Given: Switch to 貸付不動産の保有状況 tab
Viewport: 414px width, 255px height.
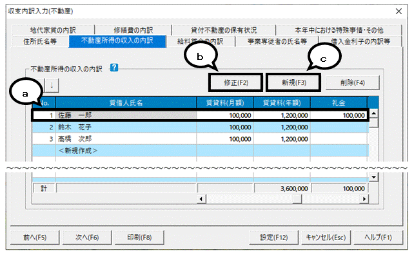Looking at the screenshot, I should pyautogui.click(x=224, y=30).
